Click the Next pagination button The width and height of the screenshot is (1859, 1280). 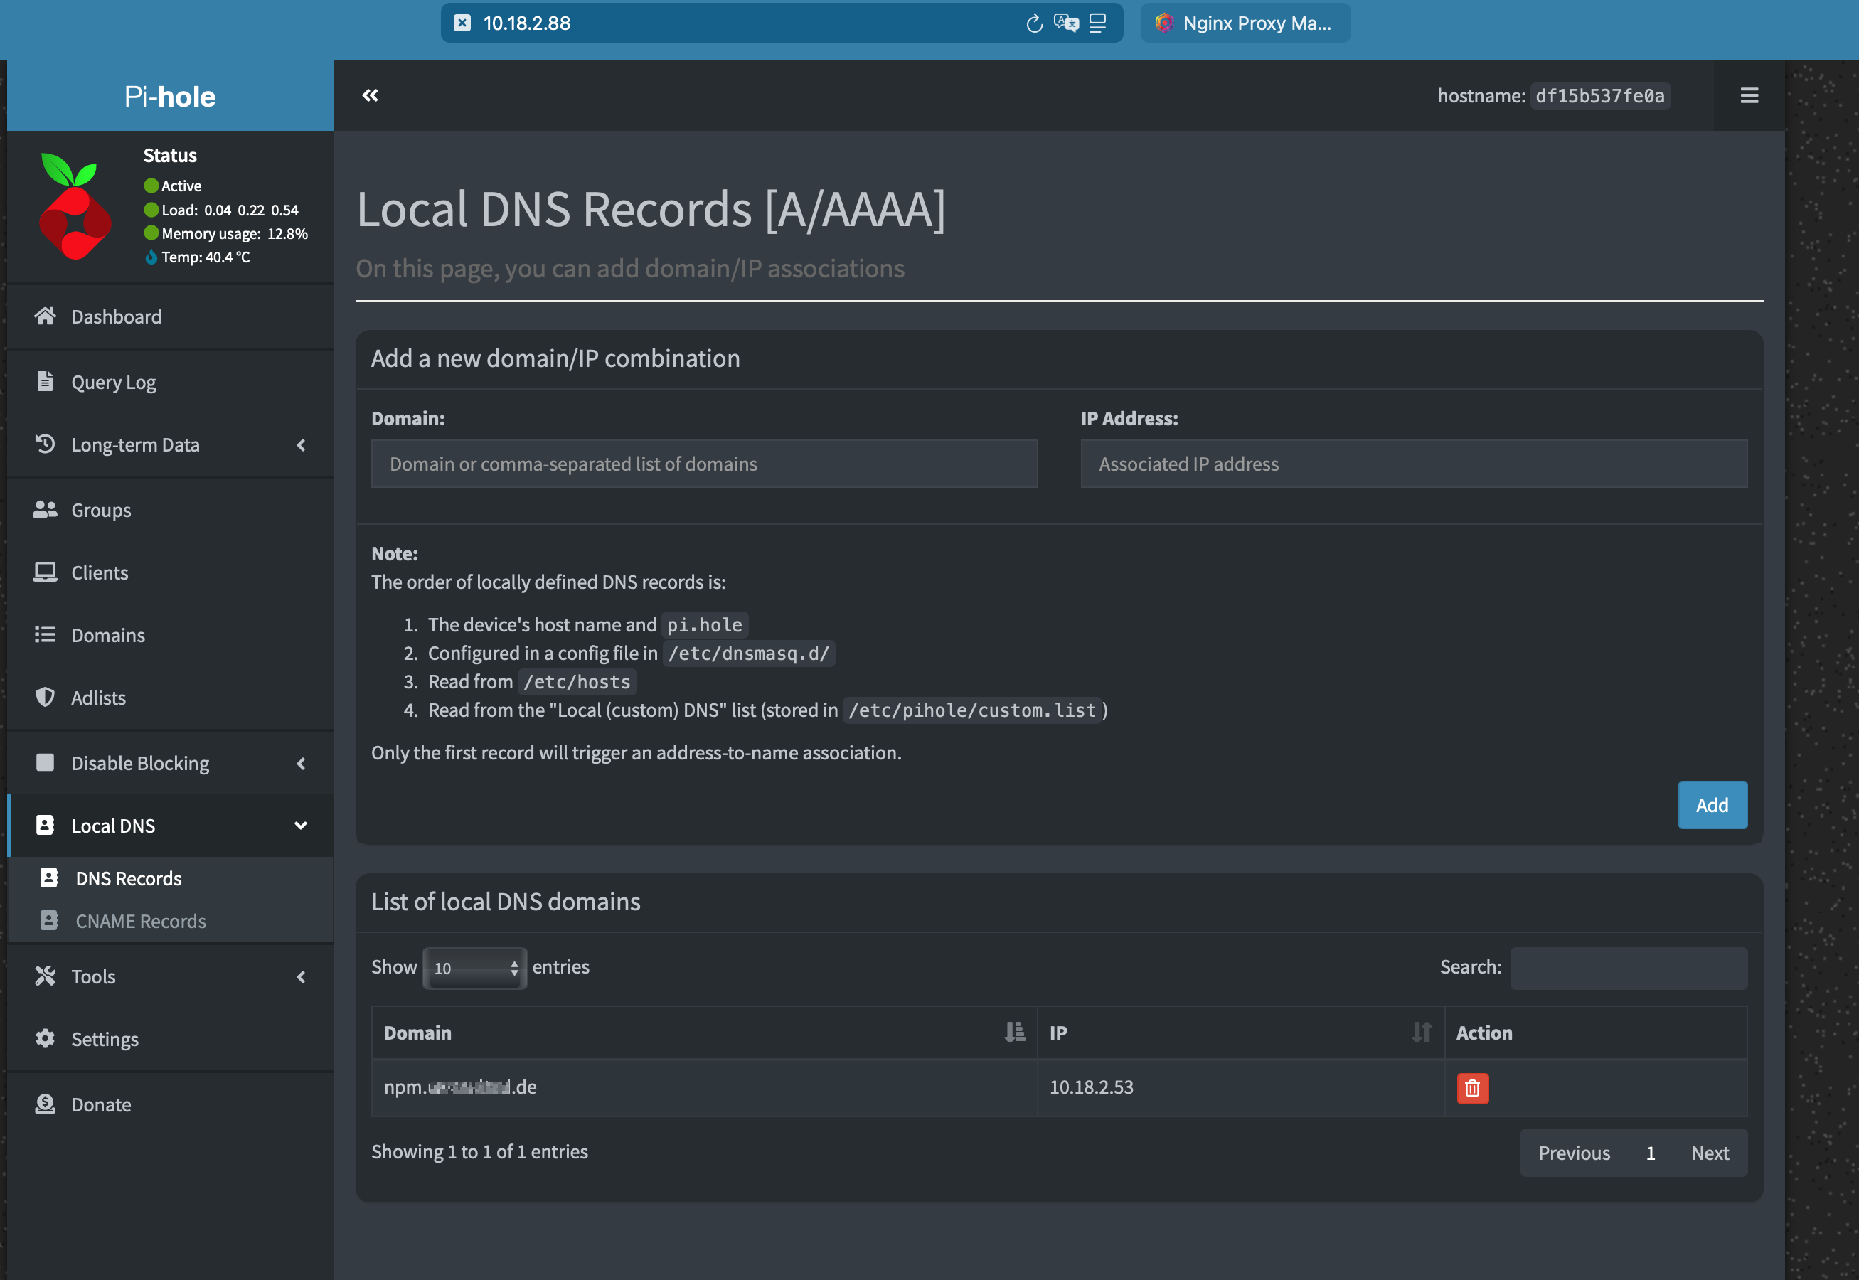[1709, 1153]
